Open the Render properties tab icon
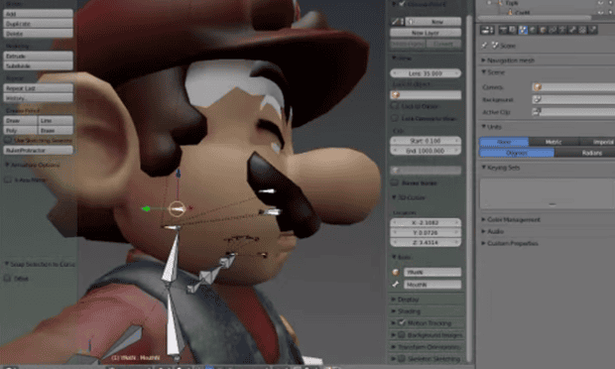The image size is (615, 369). pos(503,30)
